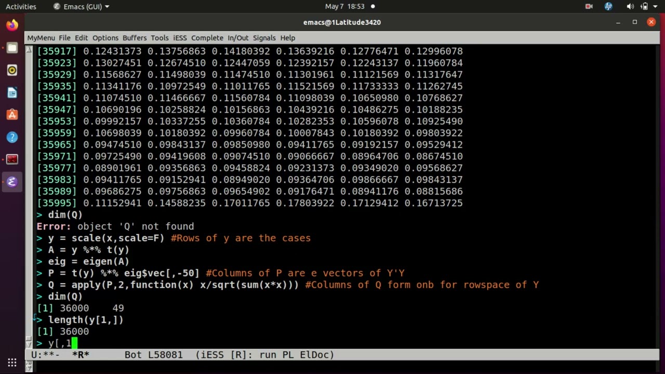Screen dimensions: 665x374
Task: Click the (iESS [R]: run PL ElDoc) mode indicator
Action: coord(264,355)
